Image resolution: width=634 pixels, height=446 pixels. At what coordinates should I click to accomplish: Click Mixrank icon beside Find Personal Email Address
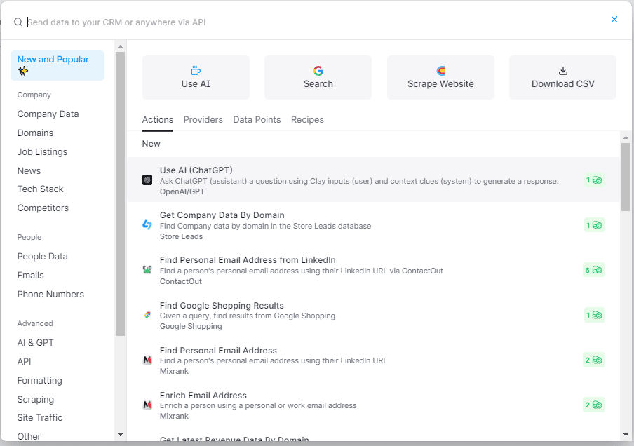coord(147,360)
